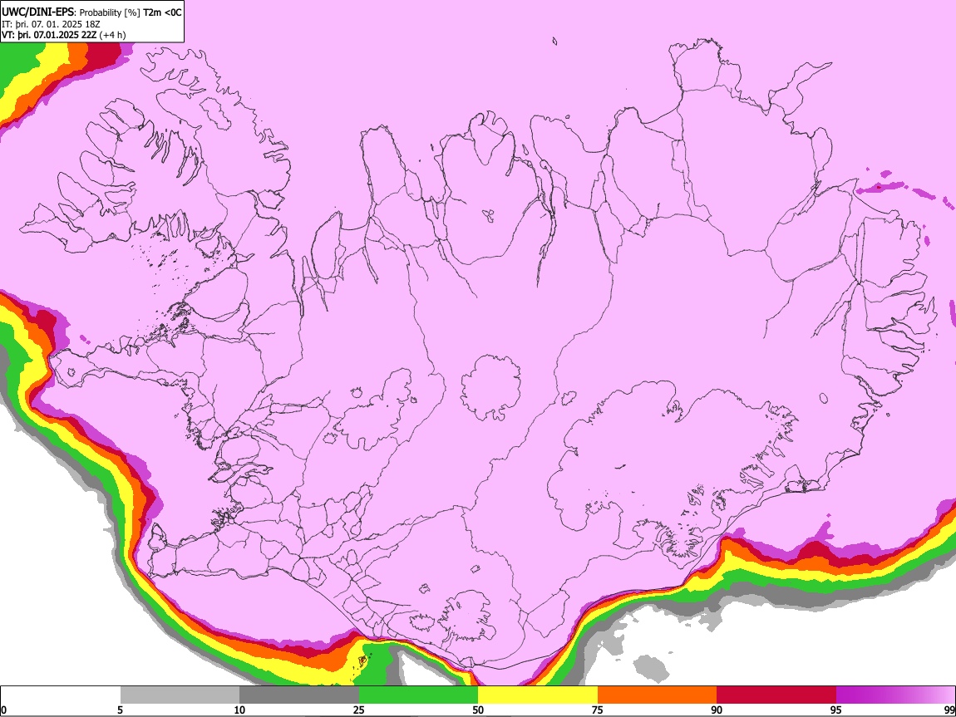Click the legend value 50
Viewport: 956px width, 717px height.
click(478, 710)
